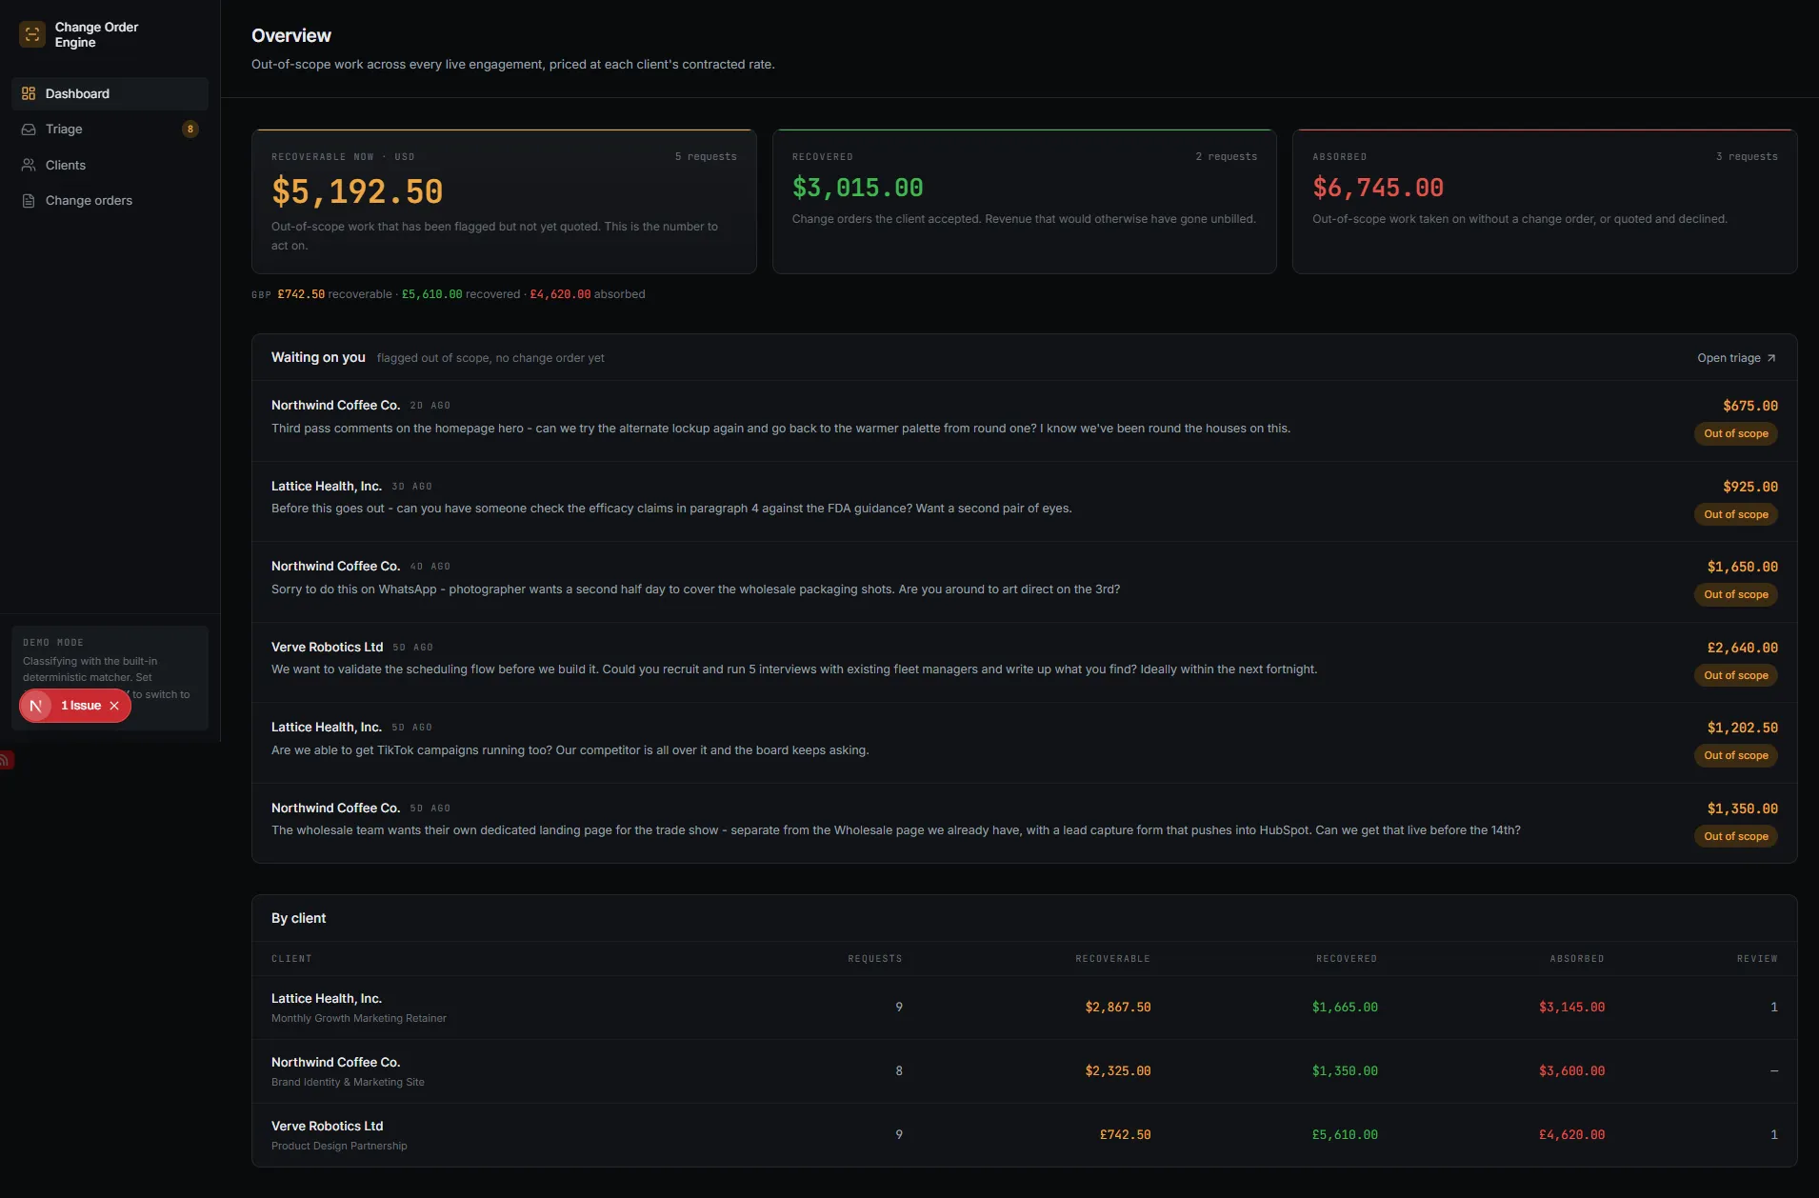Open the Dashboard sidebar item
Viewport: 1819px width, 1198px height.
[110, 93]
